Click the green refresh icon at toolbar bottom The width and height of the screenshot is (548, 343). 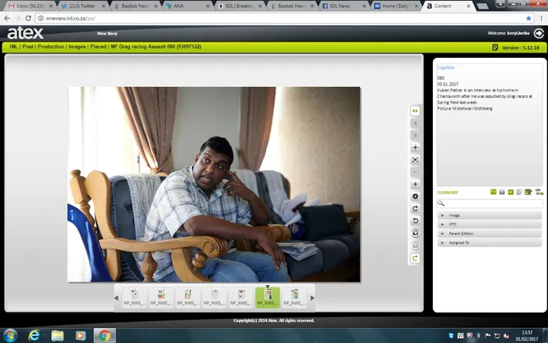tap(415, 258)
